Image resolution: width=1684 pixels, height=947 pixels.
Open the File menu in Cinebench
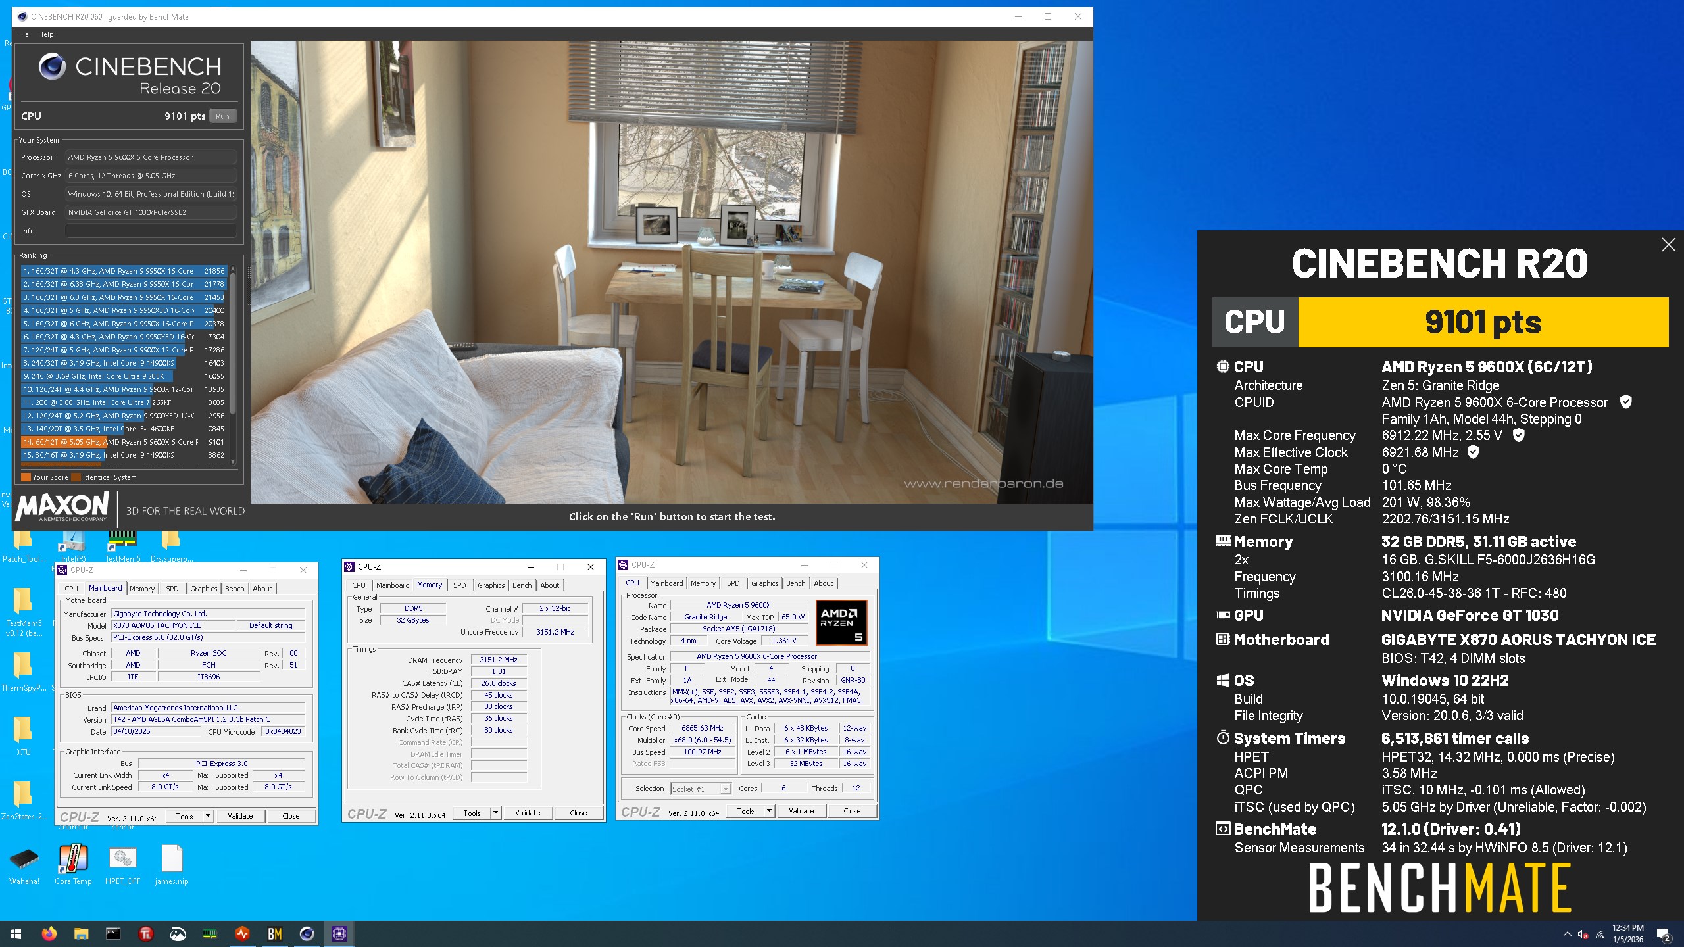(22, 34)
